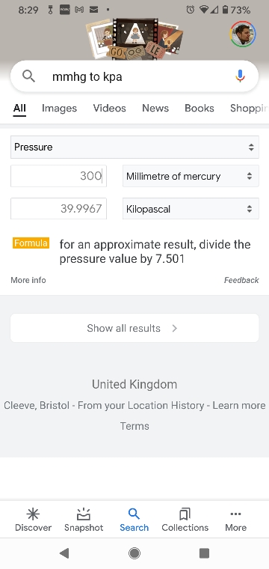This screenshot has width=269, height=569.
Task: Select the News tab
Action: click(155, 108)
